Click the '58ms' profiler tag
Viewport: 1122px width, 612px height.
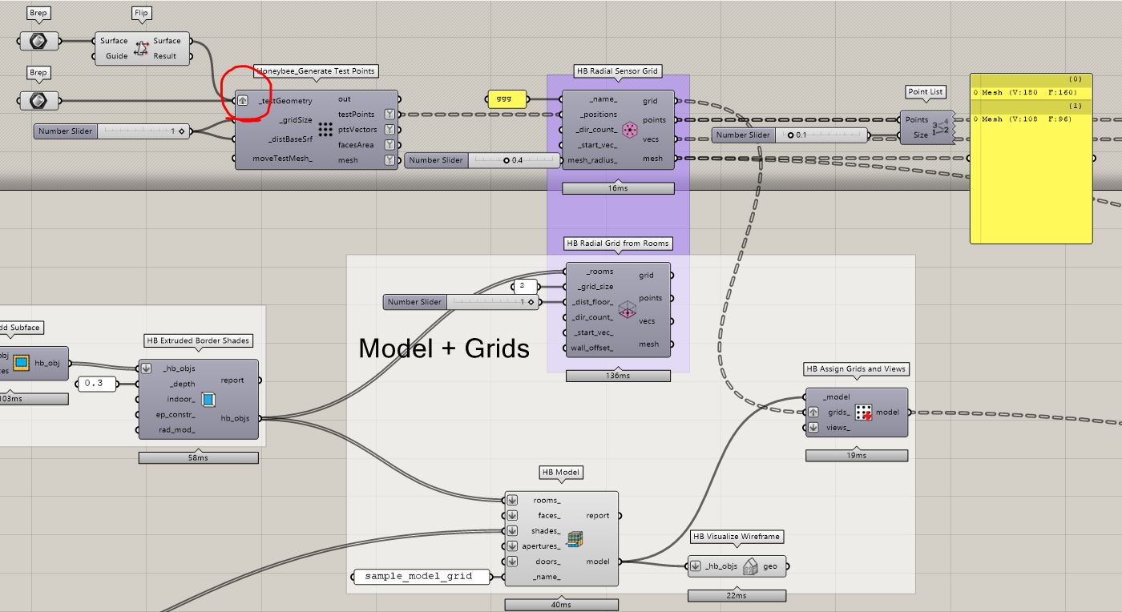(x=198, y=458)
